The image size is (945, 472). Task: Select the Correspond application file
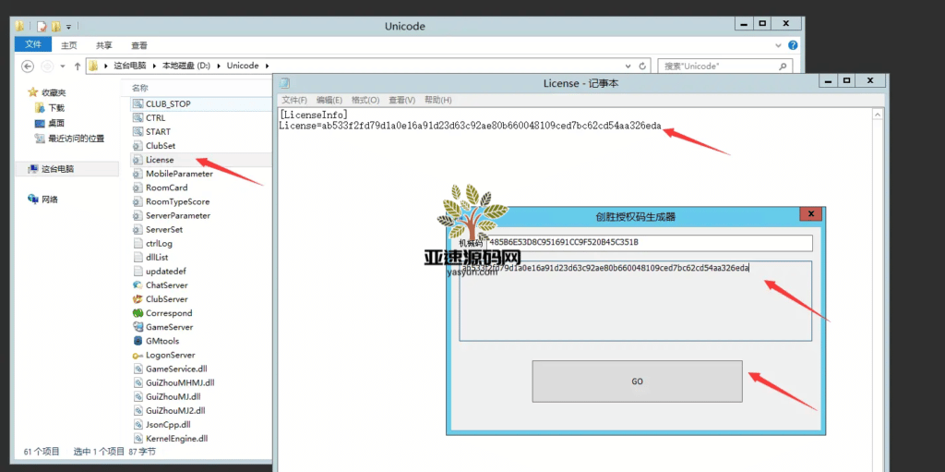tap(138, 313)
